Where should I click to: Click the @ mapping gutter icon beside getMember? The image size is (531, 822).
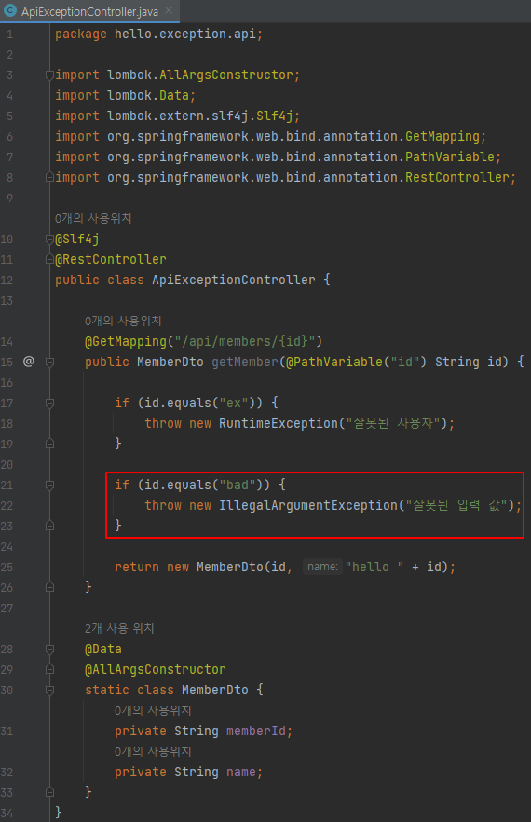(x=29, y=362)
